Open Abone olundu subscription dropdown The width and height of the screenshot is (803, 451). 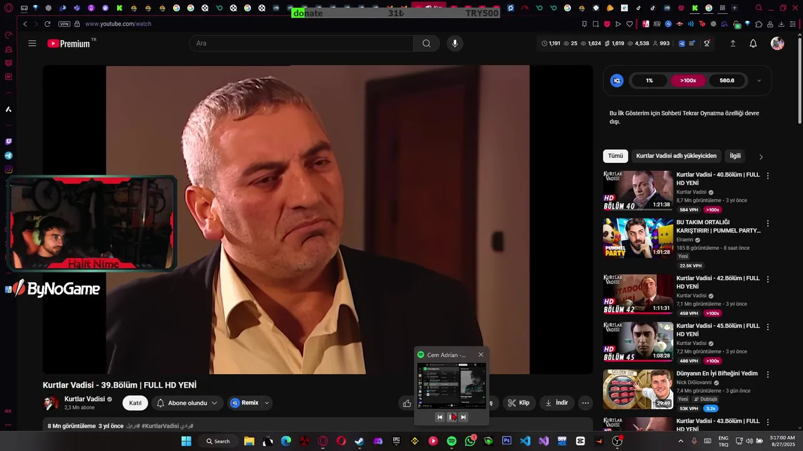187,403
